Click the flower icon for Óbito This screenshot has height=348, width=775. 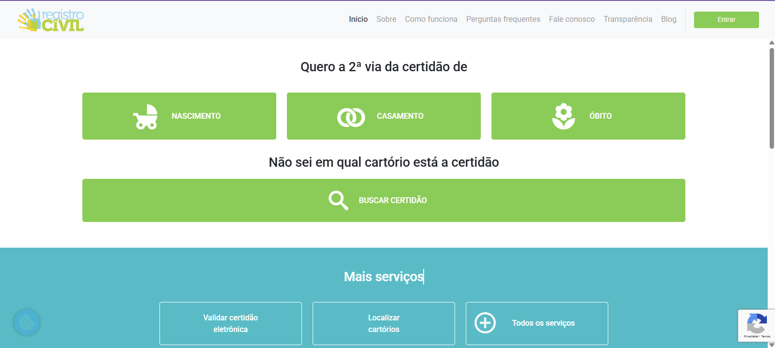(x=563, y=116)
